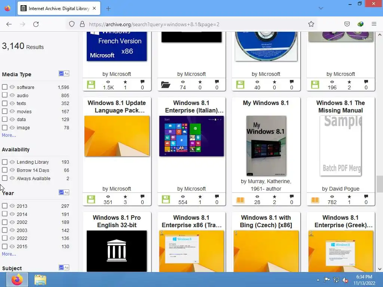Image resolution: width=383 pixels, height=287 pixels.
Task: Open Windows 8.1 Pro English 32-bit title
Action: 117,221
